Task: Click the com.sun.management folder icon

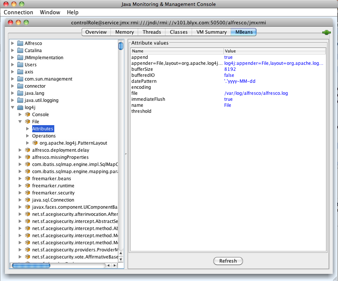Action: click(x=20, y=79)
